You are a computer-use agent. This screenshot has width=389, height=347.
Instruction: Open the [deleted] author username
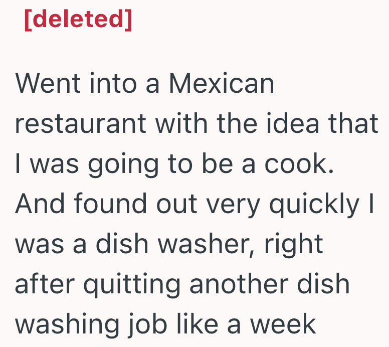(x=78, y=20)
